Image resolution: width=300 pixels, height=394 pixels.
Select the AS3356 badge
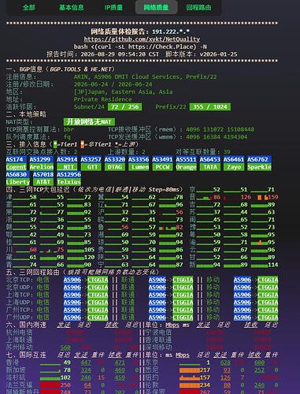(x=139, y=159)
